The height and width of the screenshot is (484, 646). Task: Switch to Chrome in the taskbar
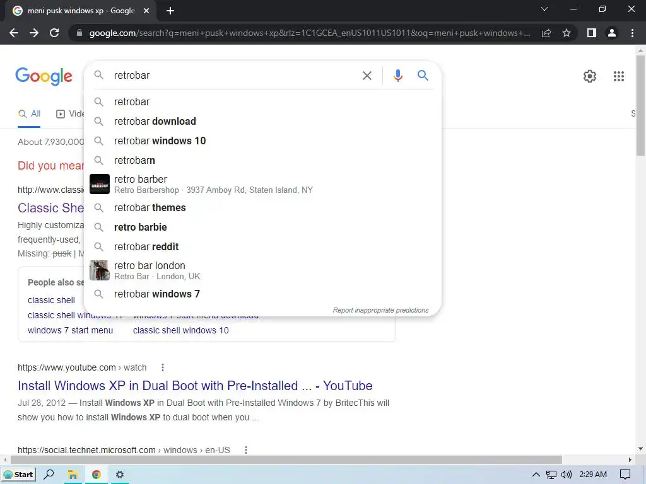pos(97,475)
